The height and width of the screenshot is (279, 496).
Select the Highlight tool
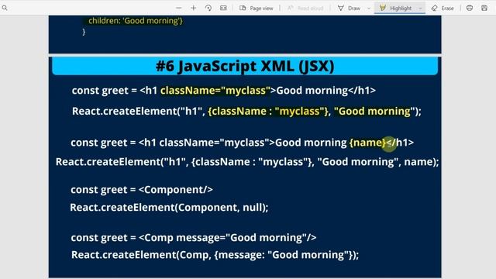[x=396, y=9]
